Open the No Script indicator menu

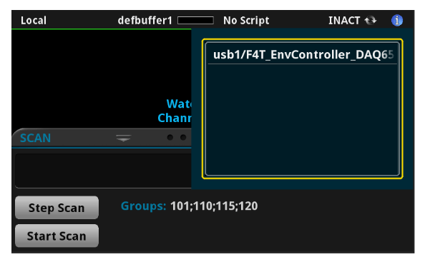246,20
